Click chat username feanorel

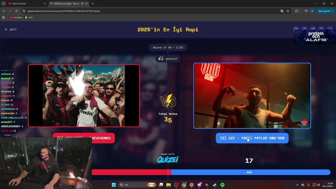click(6, 78)
